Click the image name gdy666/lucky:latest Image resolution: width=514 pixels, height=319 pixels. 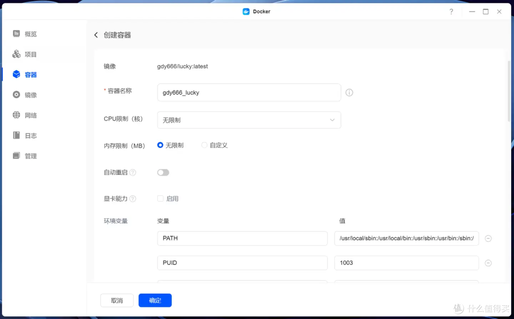coord(183,66)
